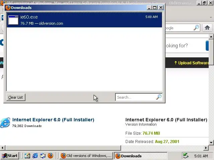Image resolution: width=214 pixels, height=160 pixels.
Task: Restore down the main Firefox window
Action: click(x=204, y=3)
